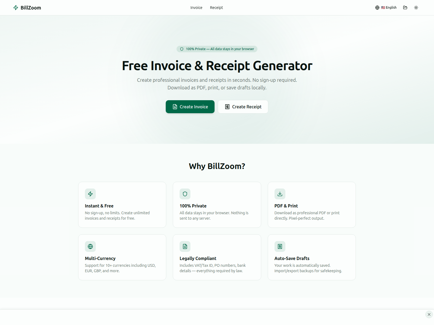
Task: Click the BillZoom lightning bolt logo icon
Action: pos(16,8)
